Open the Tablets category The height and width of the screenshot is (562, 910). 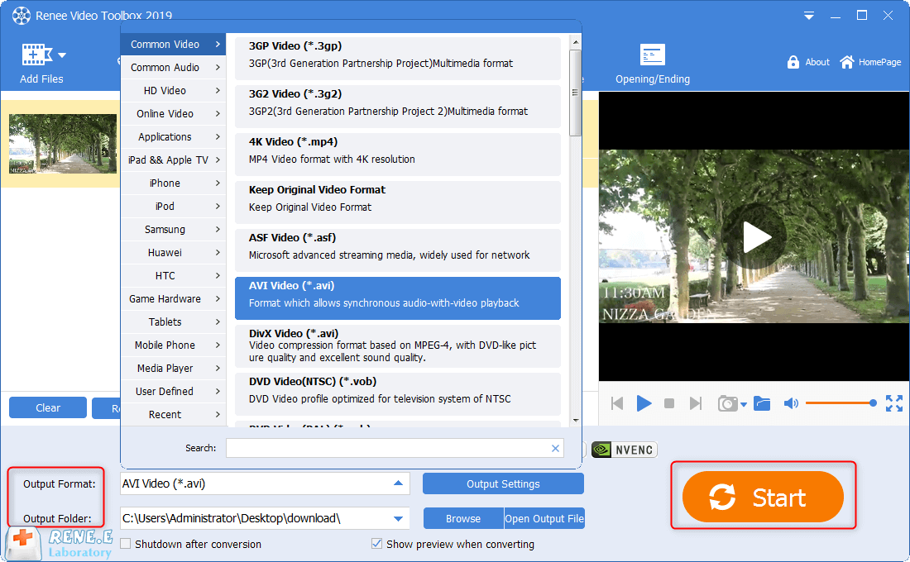[x=173, y=321]
